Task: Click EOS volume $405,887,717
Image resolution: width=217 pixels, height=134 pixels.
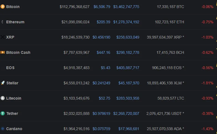Action: (128, 68)
